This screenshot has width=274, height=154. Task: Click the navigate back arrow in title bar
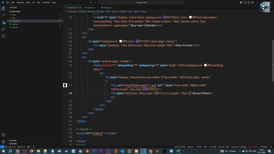[91, 3]
